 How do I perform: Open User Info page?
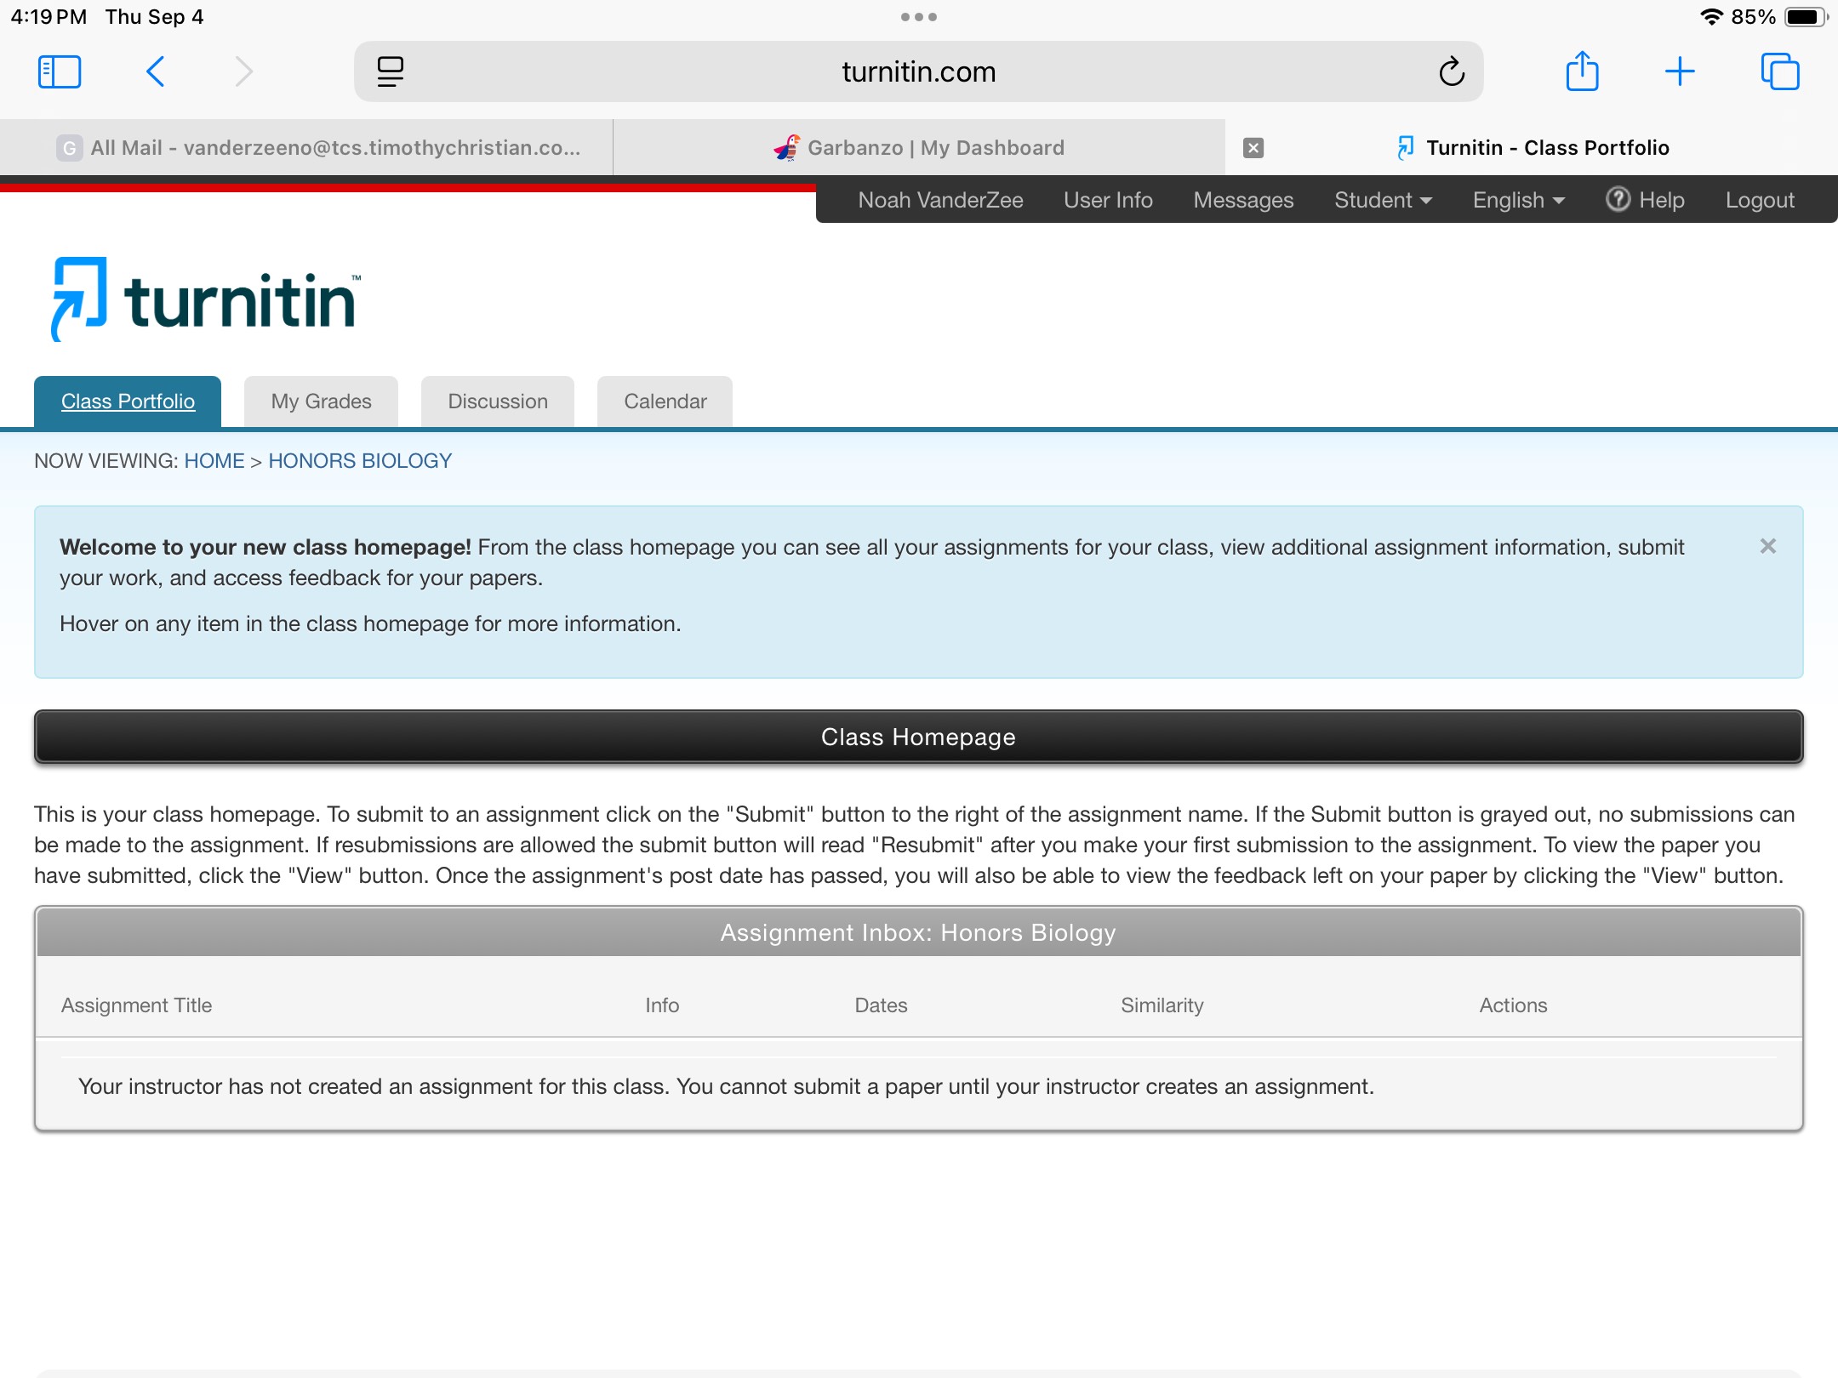(1108, 200)
